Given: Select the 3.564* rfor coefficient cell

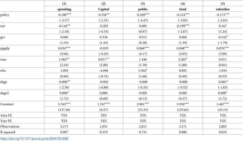Looking at the screenshot, I should (x=143, y=70).
